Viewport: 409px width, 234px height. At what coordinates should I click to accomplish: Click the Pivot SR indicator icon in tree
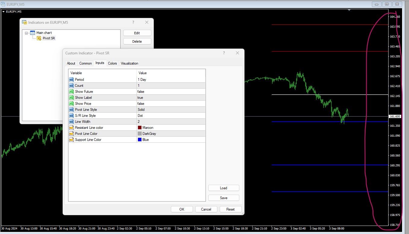39,38
